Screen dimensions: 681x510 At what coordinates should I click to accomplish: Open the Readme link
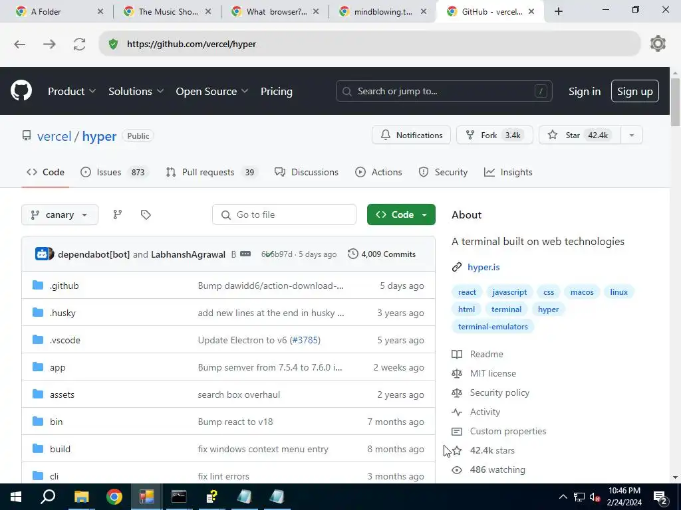(486, 354)
